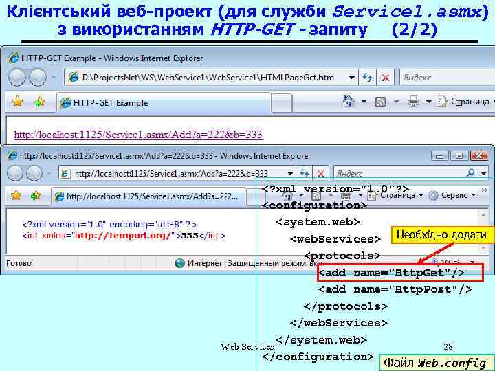Click add name="HttpPost" line
Image resolution: width=495 pixels, height=371 pixels.
pyautogui.click(x=395, y=289)
